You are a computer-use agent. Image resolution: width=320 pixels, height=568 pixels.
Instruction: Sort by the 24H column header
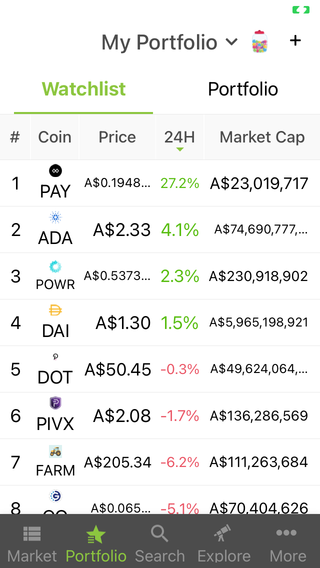click(x=180, y=137)
